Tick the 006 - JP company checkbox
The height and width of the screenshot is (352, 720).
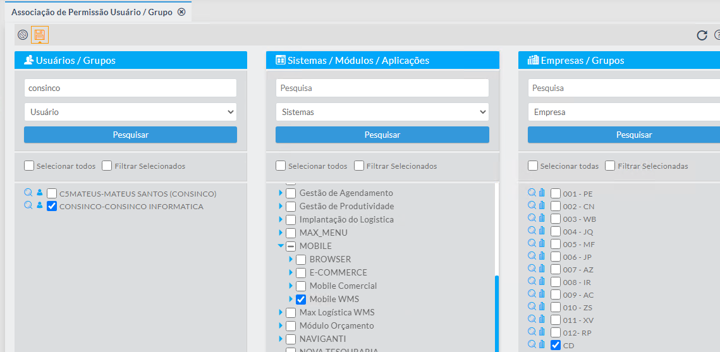point(556,257)
